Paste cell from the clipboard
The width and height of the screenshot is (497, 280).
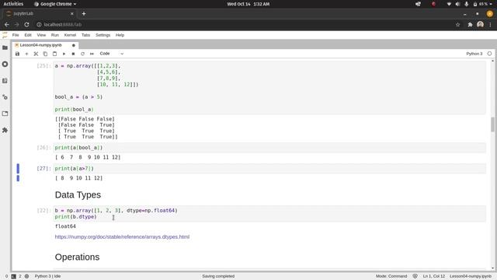click(x=54, y=54)
